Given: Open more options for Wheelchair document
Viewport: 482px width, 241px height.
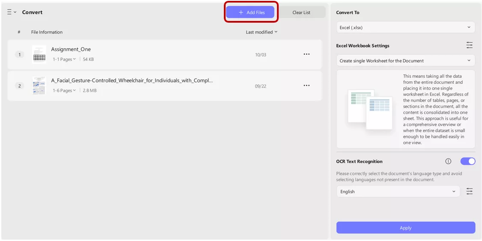Looking at the screenshot, I should tap(306, 85).
